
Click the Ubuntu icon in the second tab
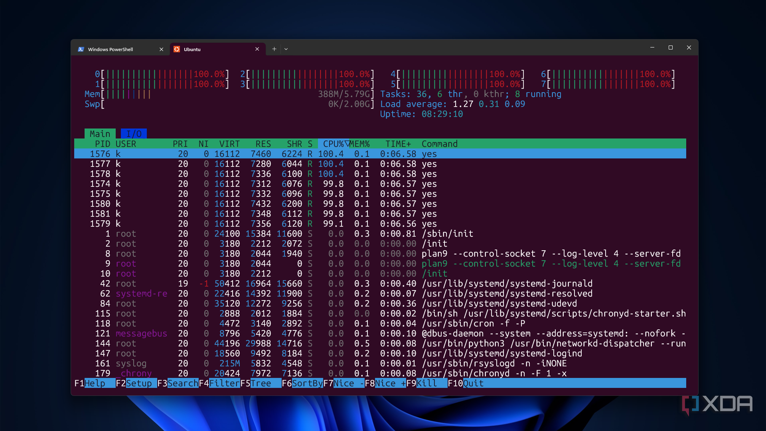[177, 49]
